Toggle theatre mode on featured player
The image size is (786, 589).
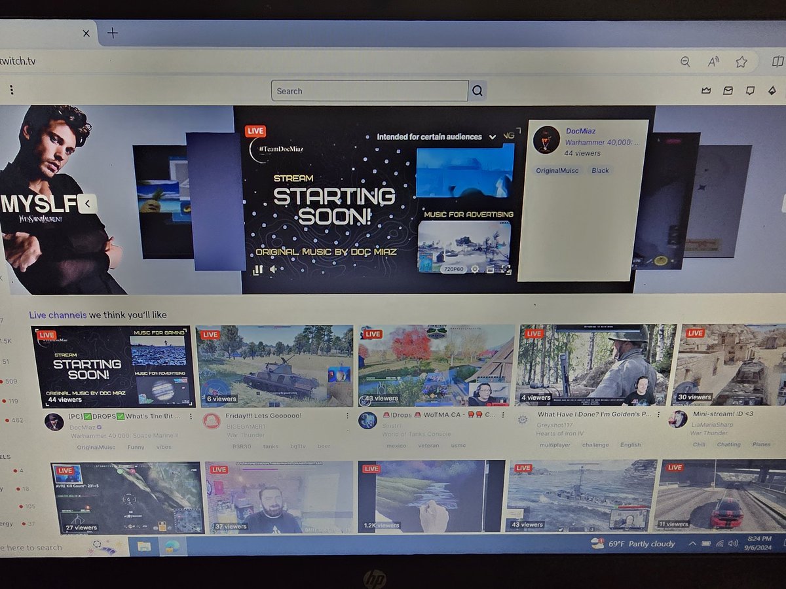[x=491, y=269]
